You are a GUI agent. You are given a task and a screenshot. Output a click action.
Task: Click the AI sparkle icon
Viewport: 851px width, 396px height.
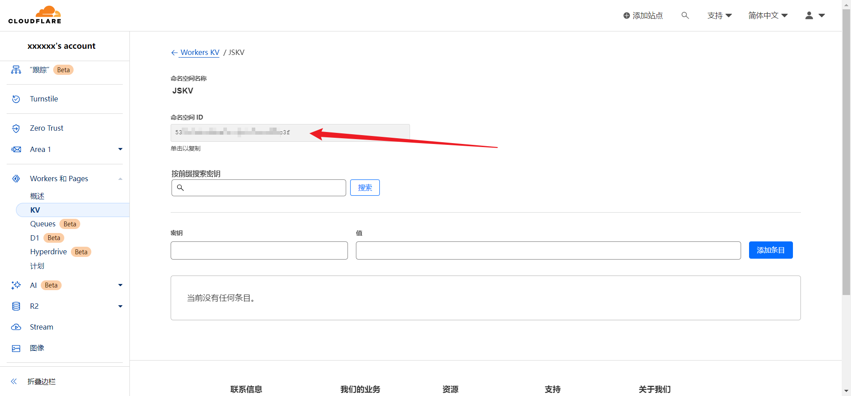pyautogui.click(x=16, y=285)
